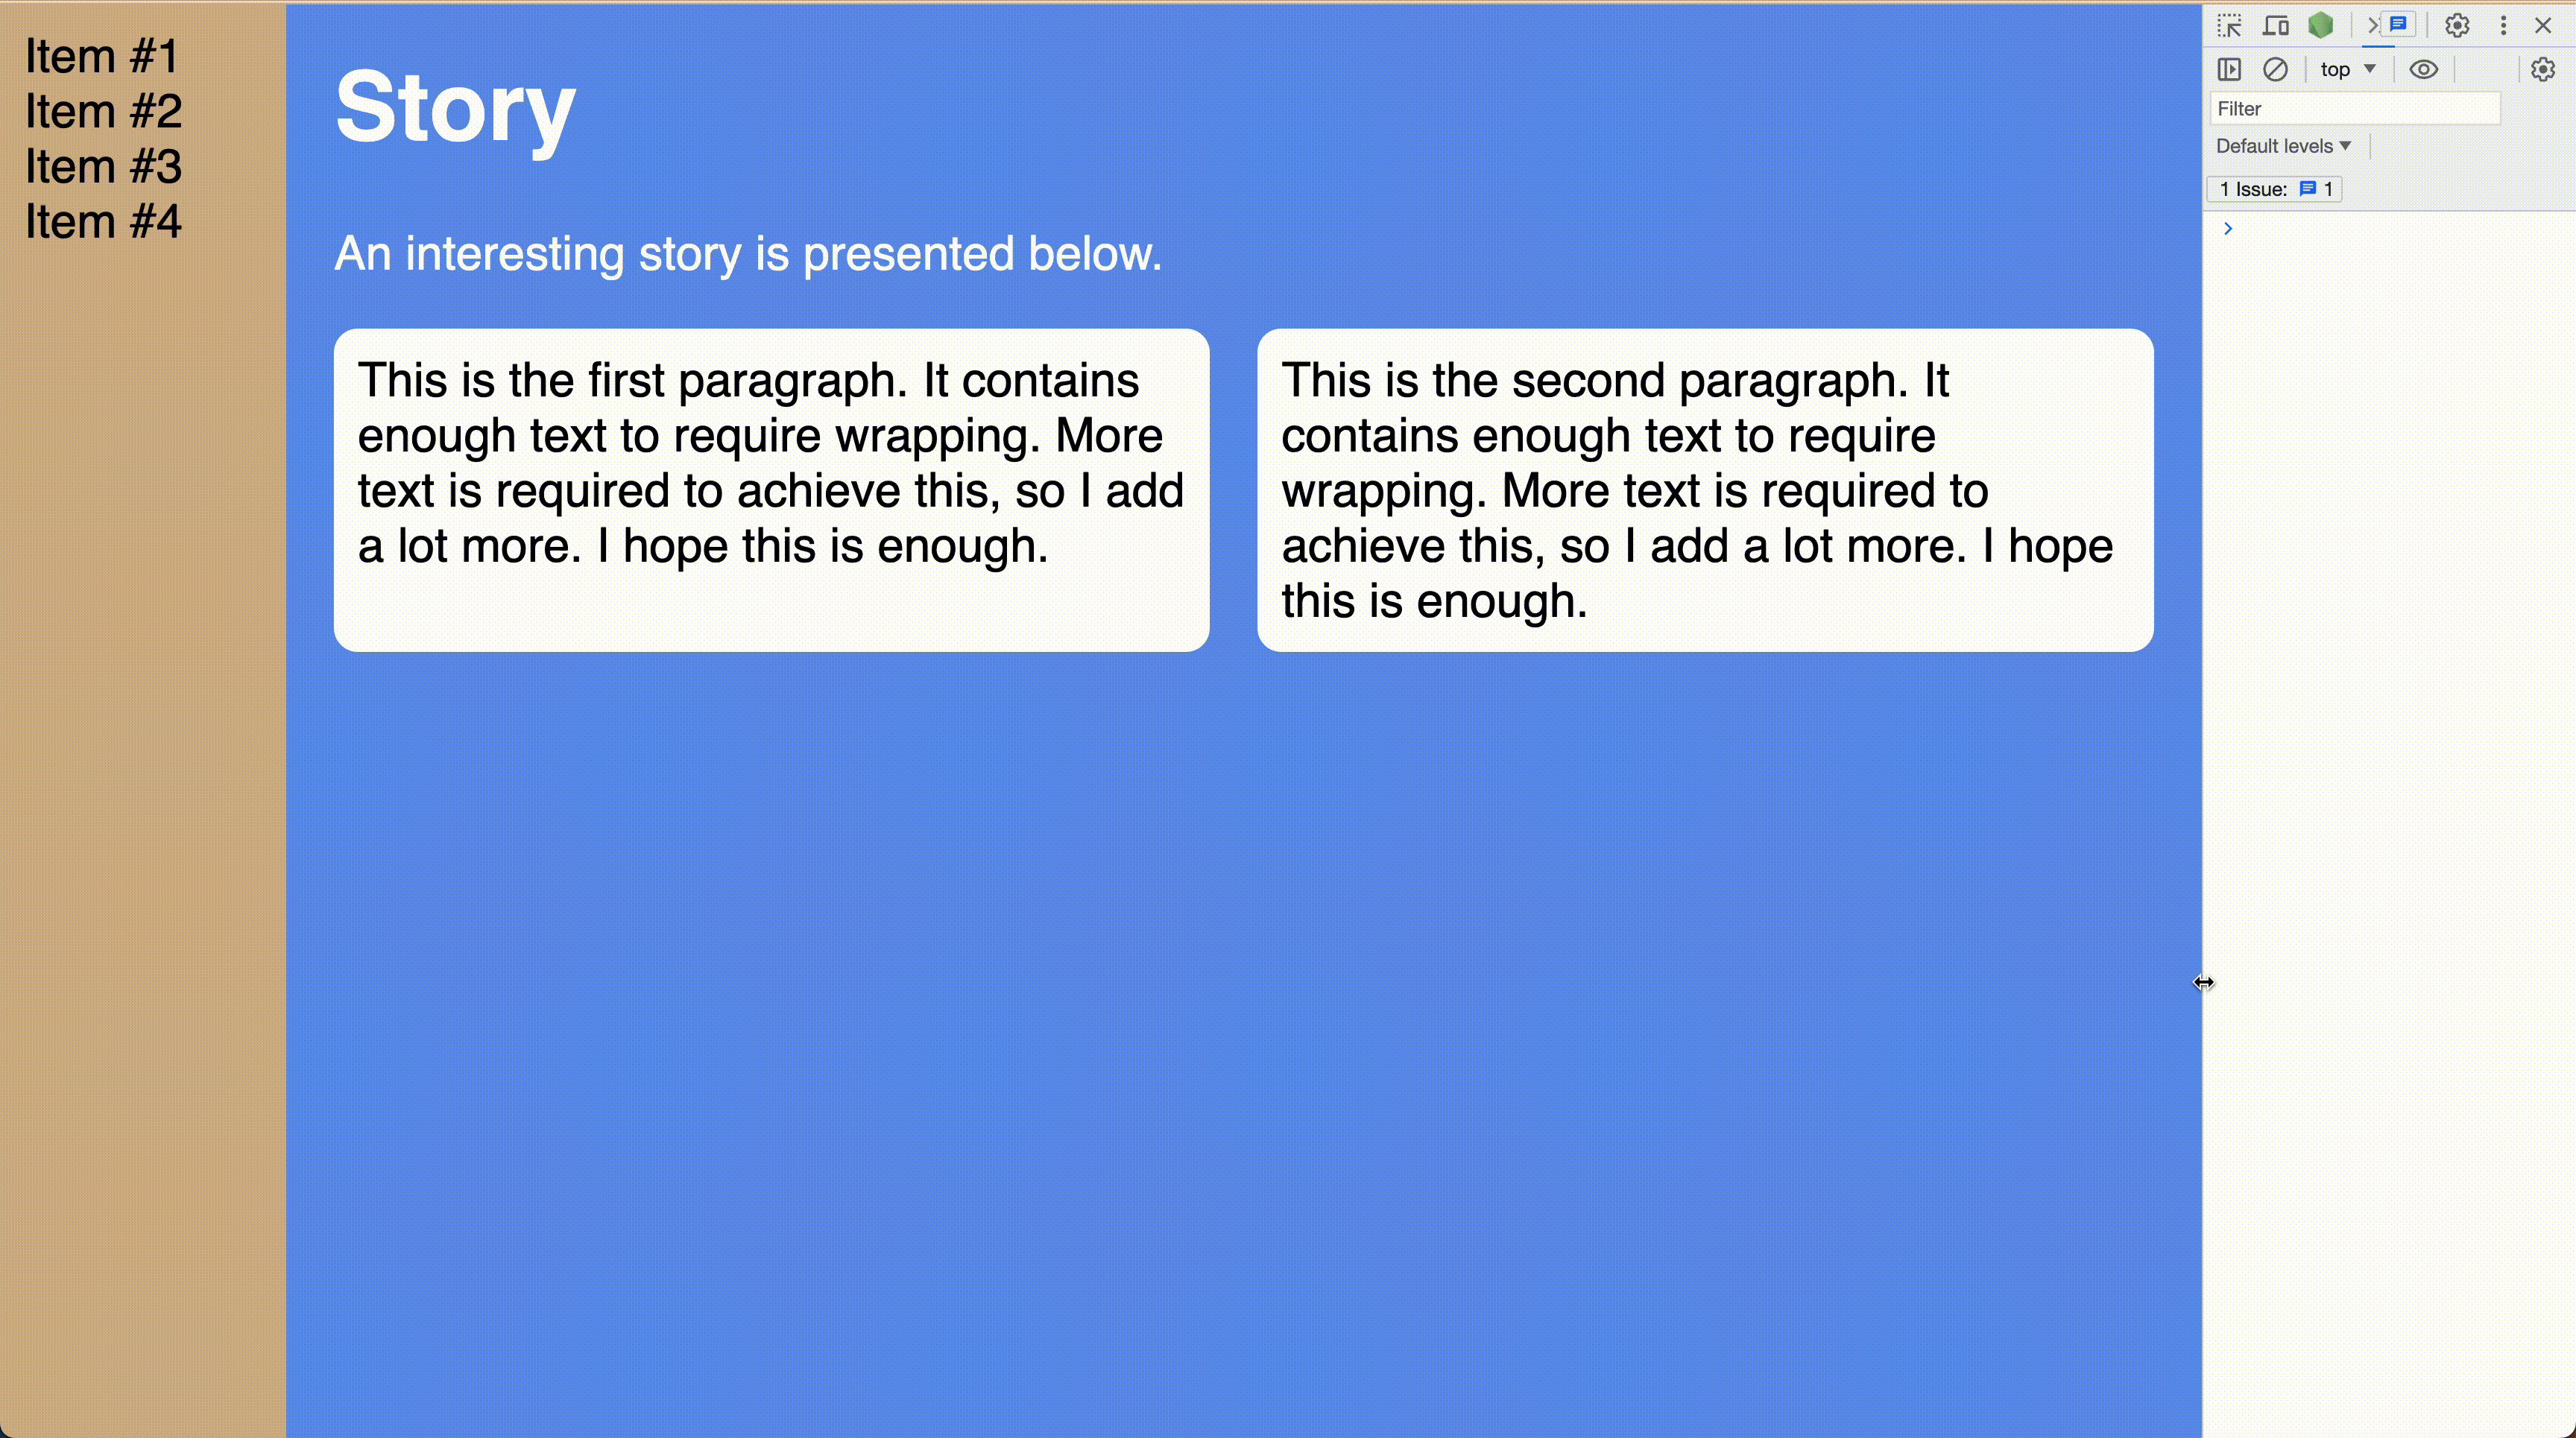The image size is (2576, 1438).
Task: Create a live expression with the eye icon
Action: (2424, 69)
